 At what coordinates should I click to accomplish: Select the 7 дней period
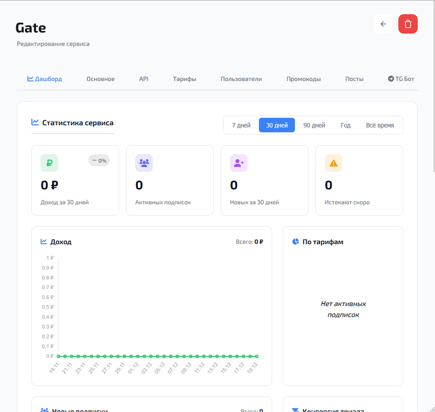click(241, 125)
